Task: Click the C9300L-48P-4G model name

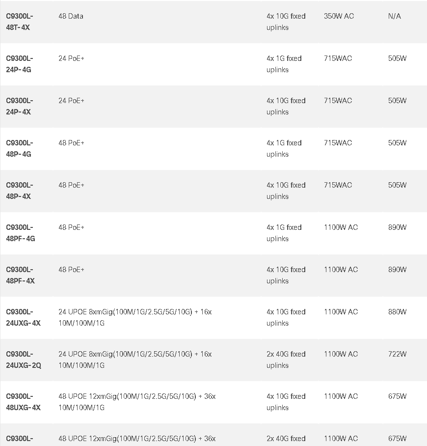Action: [20, 148]
